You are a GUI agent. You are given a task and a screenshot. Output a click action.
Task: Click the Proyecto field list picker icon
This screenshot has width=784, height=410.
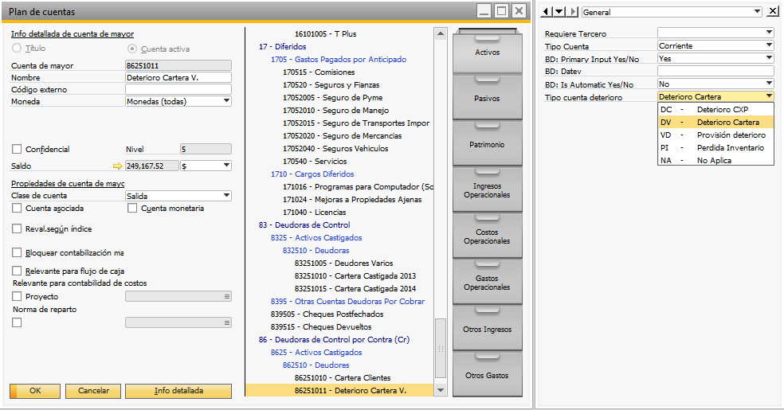(x=227, y=297)
